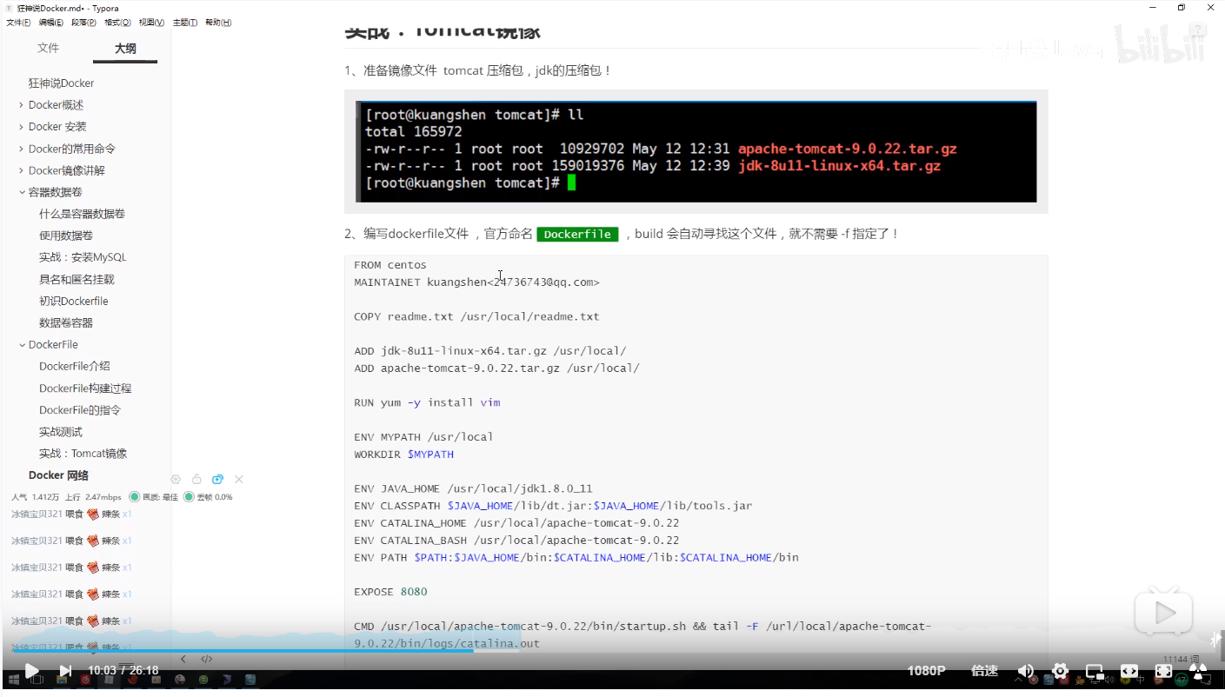Expand Docker的常用命令 outline section
Viewport: 1225px width, 697px height.
[21, 149]
